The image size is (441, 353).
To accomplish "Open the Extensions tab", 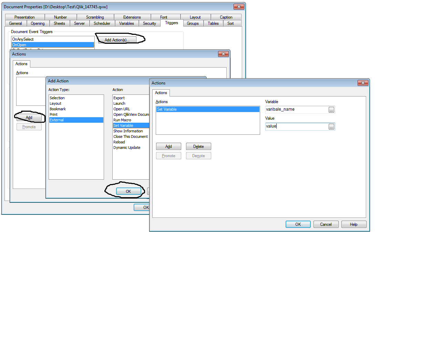I will pyautogui.click(x=132, y=17).
